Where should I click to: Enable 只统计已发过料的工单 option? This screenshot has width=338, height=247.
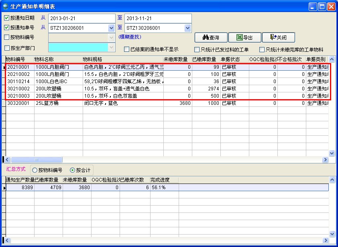tap(197, 48)
